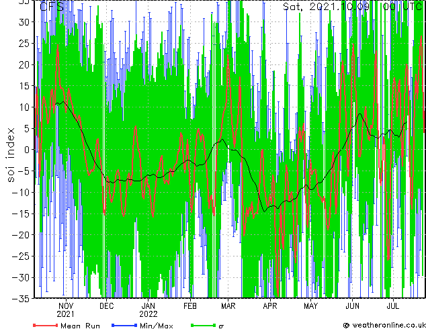The image size is (426, 329).
Task: Click the MAR x-axis label
Action: point(228,306)
